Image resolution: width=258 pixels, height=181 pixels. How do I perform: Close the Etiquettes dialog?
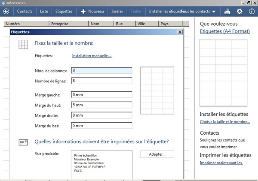180,32
